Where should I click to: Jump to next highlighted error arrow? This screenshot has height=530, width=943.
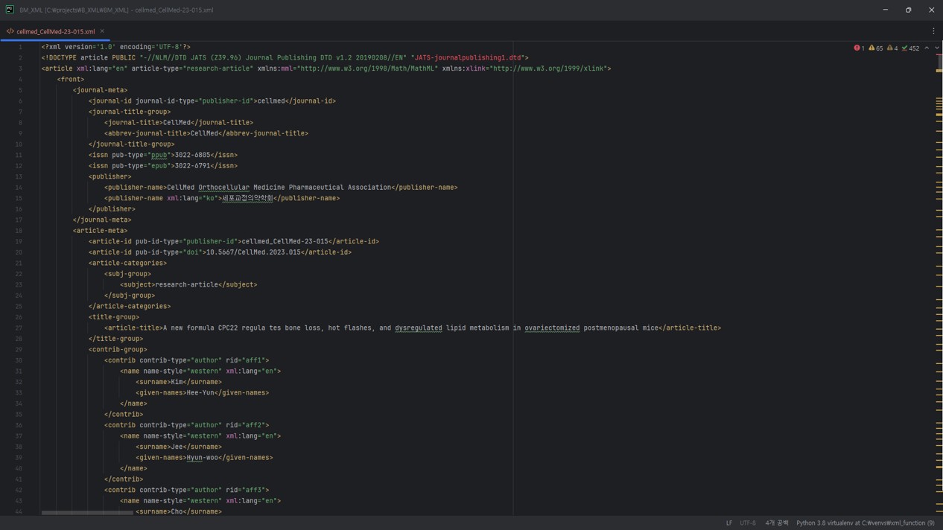[936, 48]
